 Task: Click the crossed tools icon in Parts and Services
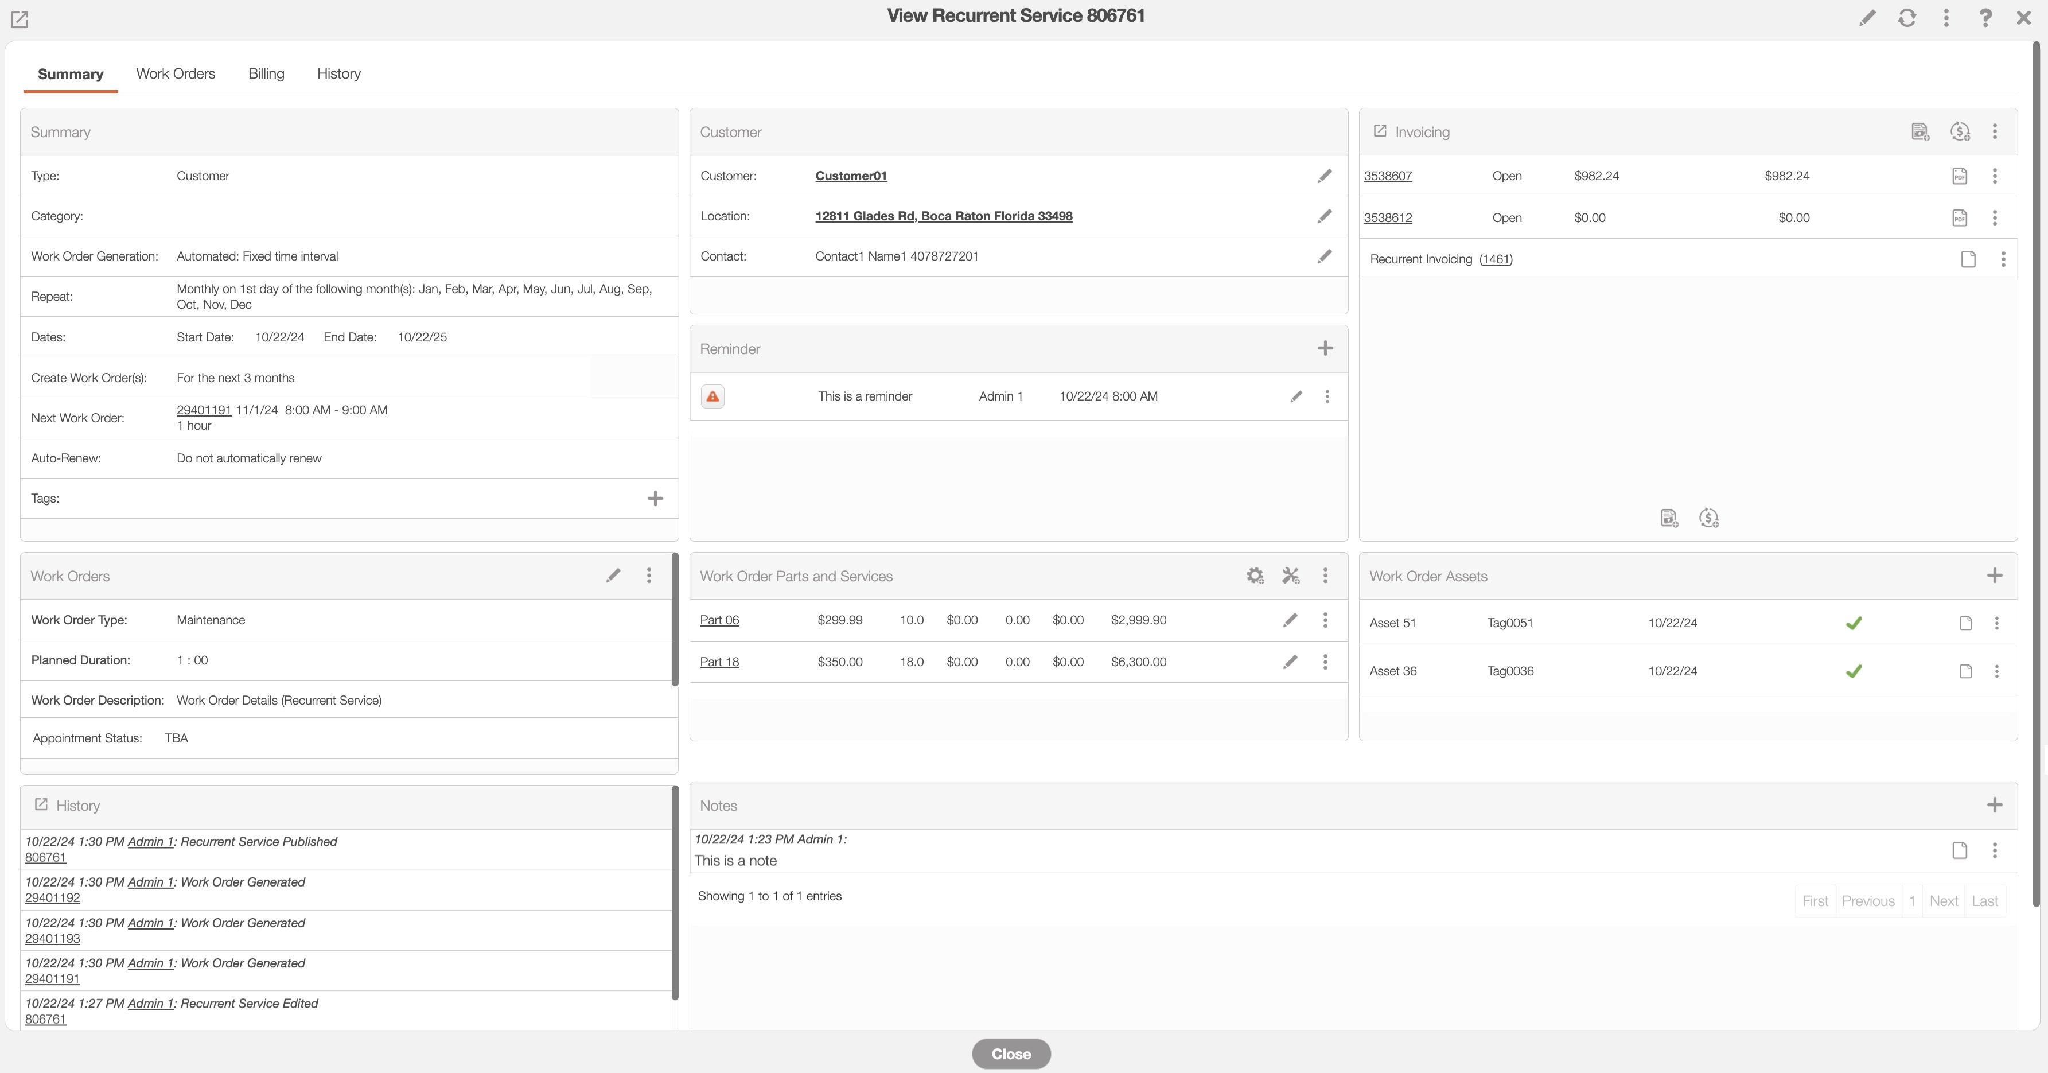(1290, 575)
